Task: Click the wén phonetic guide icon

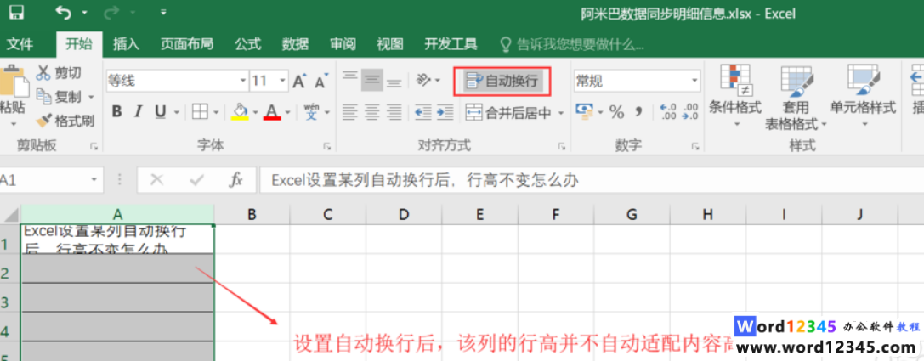Action: coord(311,111)
